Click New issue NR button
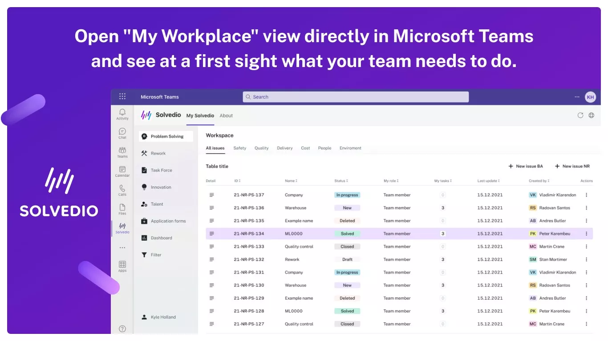Image resolution: width=608 pixels, height=341 pixels. tap(572, 166)
